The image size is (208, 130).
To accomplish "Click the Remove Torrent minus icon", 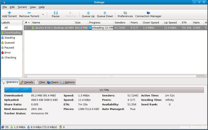I will 29,13.
